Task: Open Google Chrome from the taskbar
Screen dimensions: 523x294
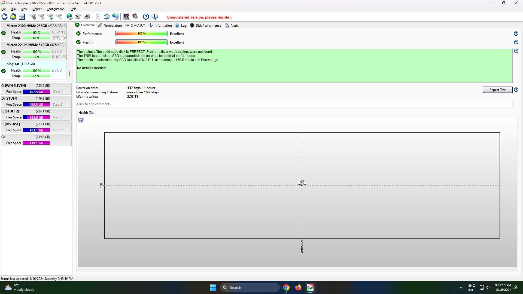Action: 286,287
